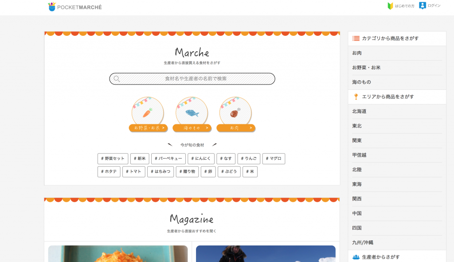Focus the food or producer search field
The image size is (454, 262).
196,79
